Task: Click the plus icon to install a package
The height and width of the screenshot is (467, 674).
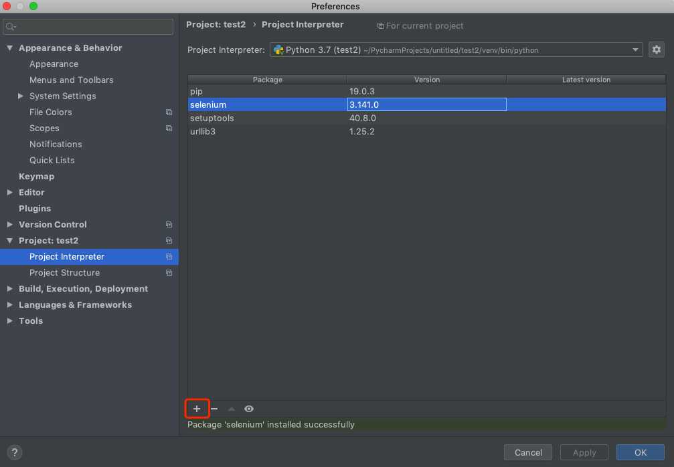Action: 196,409
